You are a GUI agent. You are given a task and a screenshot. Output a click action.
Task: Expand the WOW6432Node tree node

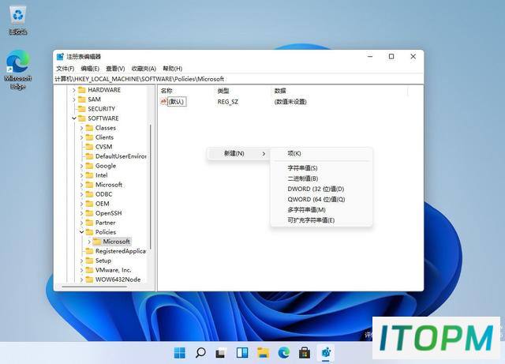(x=81, y=280)
